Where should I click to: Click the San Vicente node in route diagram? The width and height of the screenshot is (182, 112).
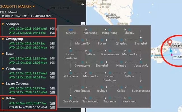(71, 98)
